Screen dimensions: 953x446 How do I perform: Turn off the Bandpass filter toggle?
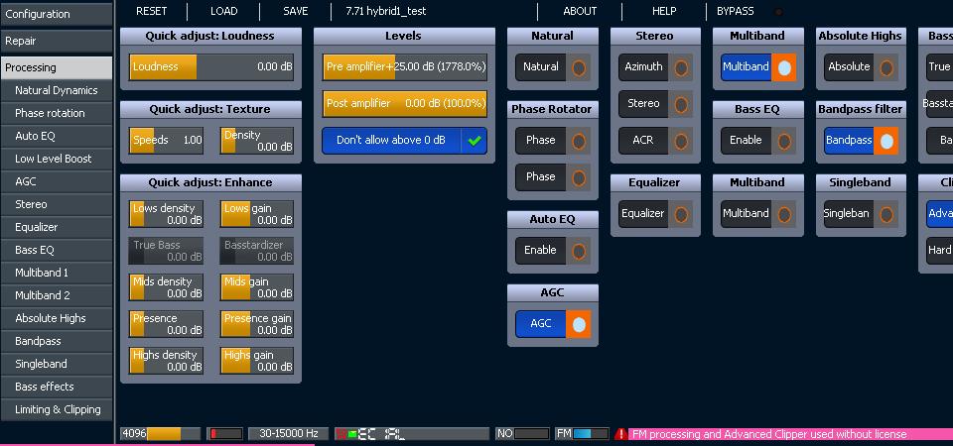[x=885, y=141]
